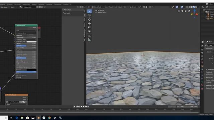Collapse the Active Tool panel

[x=67, y=10]
